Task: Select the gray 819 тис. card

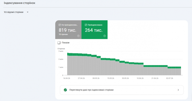Action: [x=68, y=30]
